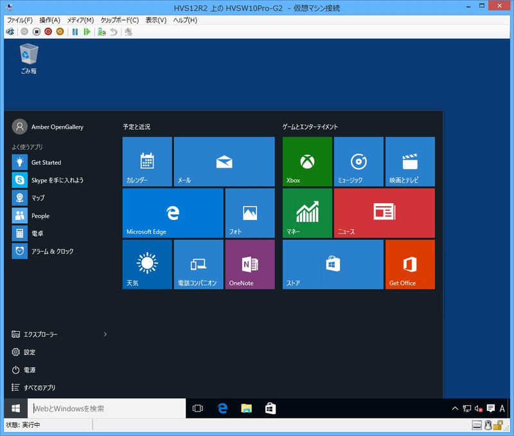The width and height of the screenshot is (514, 436).
Task: Click the Revert (undo arrow) toolbar icon
Action: [114, 32]
